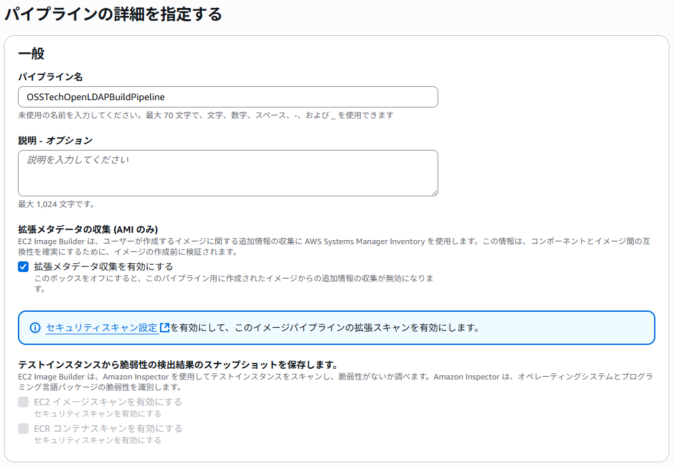The width and height of the screenshot is (674, 469).
Task: Click the textarea resize handle corner
Action: 434,193
